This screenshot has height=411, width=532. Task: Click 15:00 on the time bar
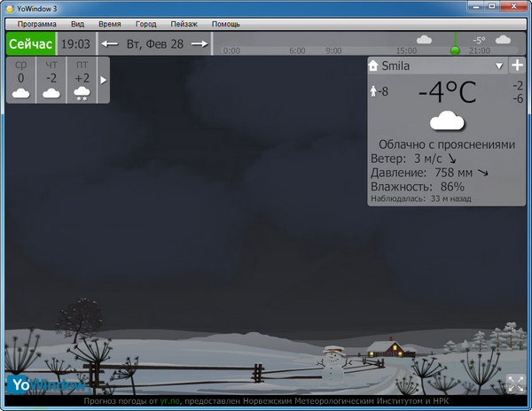406,50
